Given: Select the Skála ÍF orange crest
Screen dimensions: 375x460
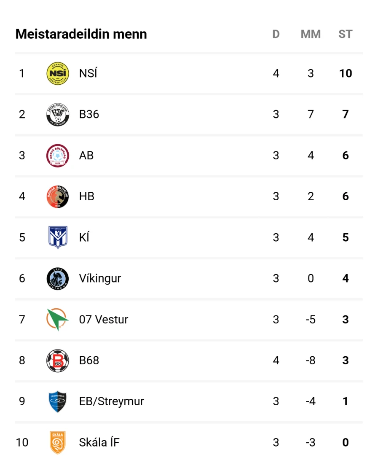Looking at the screenshot, I should point(57,442).
